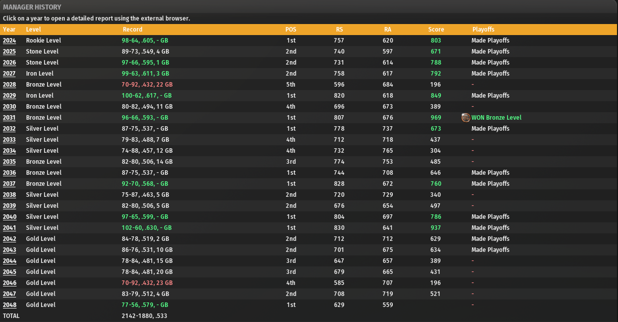Click the Playoffs column header
The image size is (618, 322).
click(483, 30)
